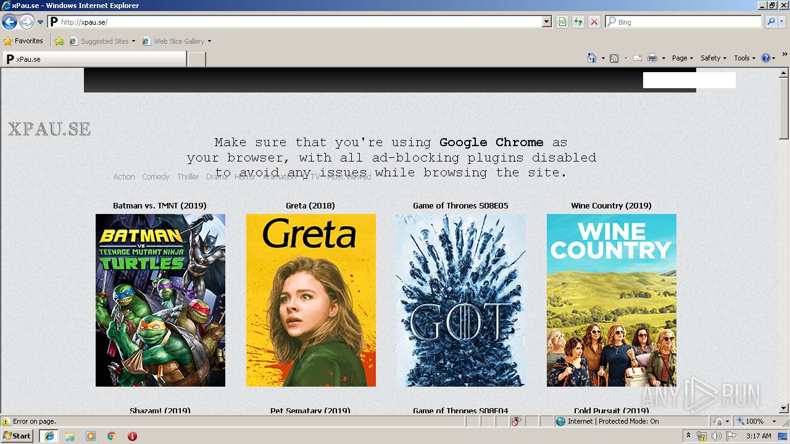
Task: Open the file explorer taskbar icon
Action: pyautogui.click(x=70, y=436)
